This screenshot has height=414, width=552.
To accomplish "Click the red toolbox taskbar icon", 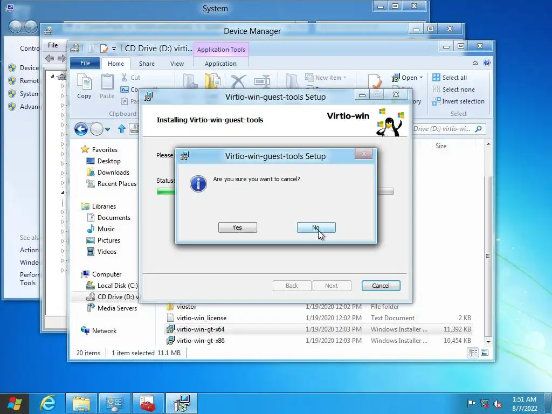I will click(x=148, y=403).
